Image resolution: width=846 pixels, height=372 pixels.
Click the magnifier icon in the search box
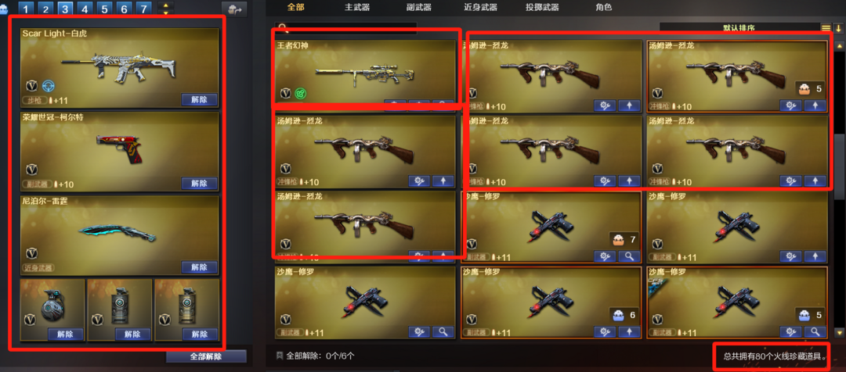click(x=282, y=27)
